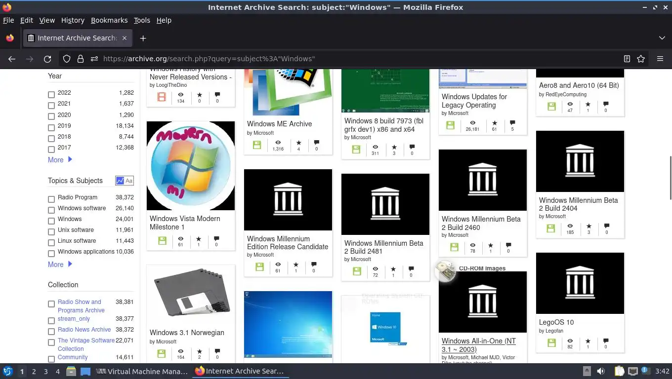Screen dimensions: 672x379
Task: Click favorites star under Aero8 and Aero10
Action: click(x=588, y=104)
